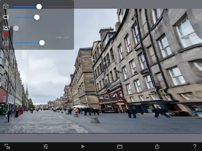
Task: Click the frame layout size icon
Action: tap(6, 43)
